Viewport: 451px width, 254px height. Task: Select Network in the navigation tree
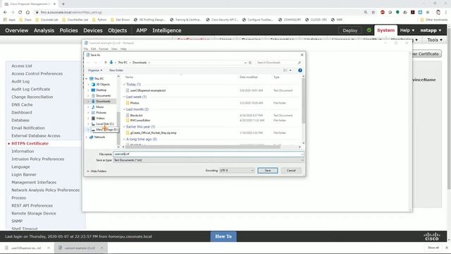tap(99, 137)
